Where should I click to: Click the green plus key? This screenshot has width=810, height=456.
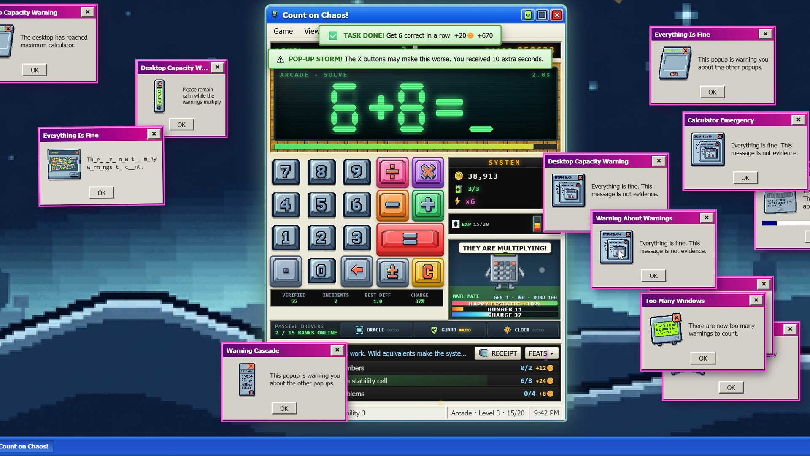click(x=428, y=205)
